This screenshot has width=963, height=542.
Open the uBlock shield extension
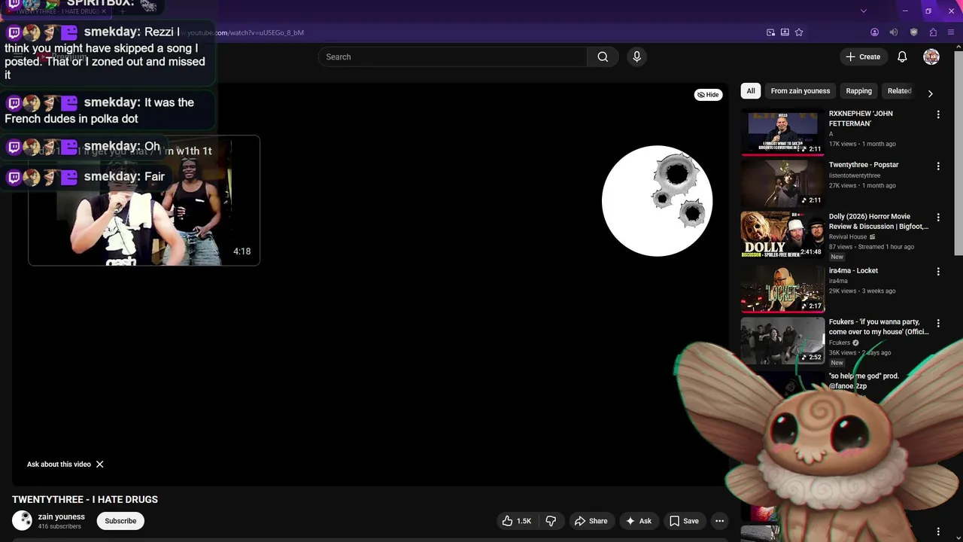click(x=914, y=32)
